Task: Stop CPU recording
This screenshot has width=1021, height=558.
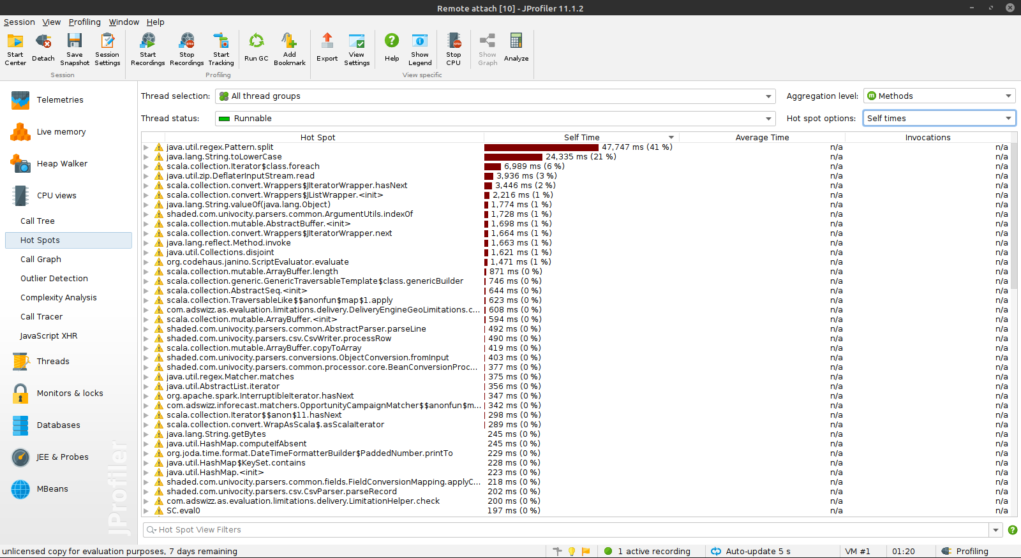Action: pyautogui.click(x=454, y=49)
